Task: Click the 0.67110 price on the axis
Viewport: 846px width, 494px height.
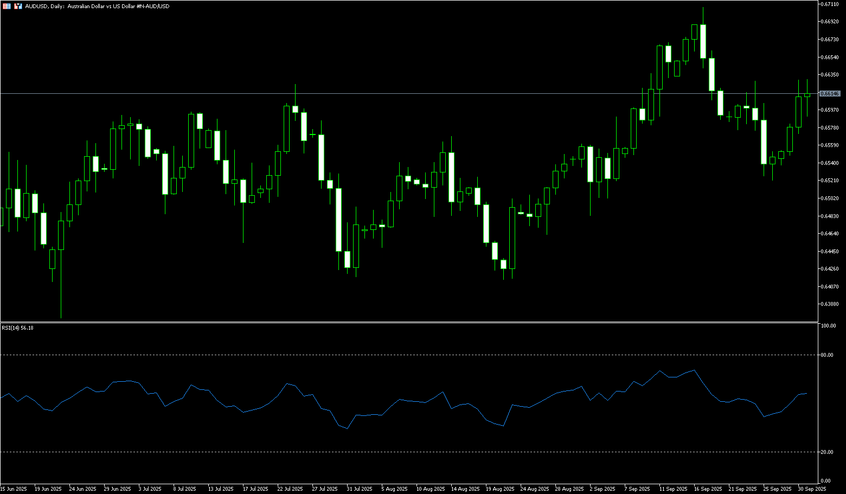Action: pos(830,4)
